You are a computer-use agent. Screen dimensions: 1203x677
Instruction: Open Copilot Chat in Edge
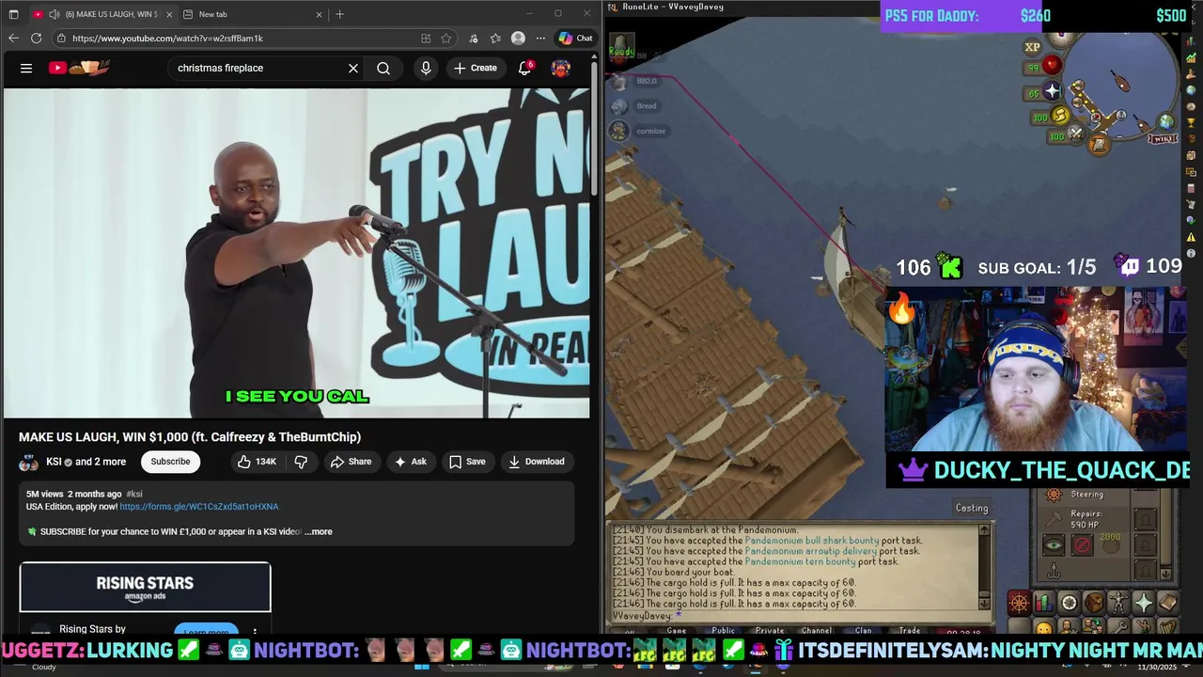click(x=575, y=39)
